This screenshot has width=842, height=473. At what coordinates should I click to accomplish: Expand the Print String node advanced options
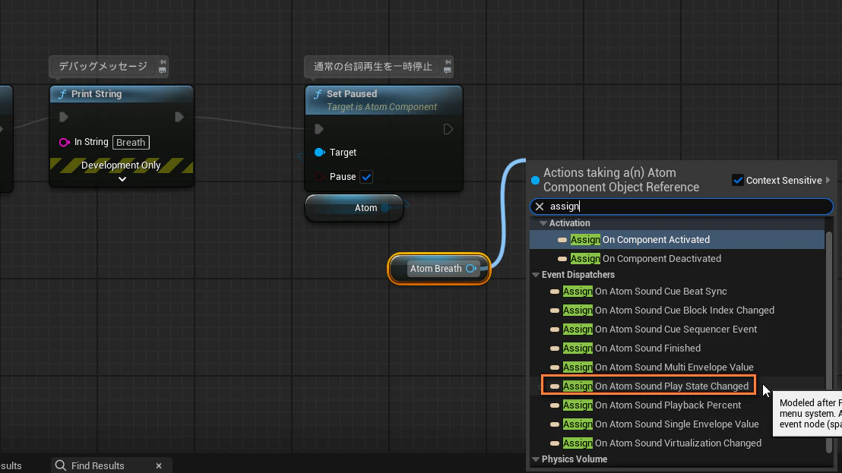[122, 179]
